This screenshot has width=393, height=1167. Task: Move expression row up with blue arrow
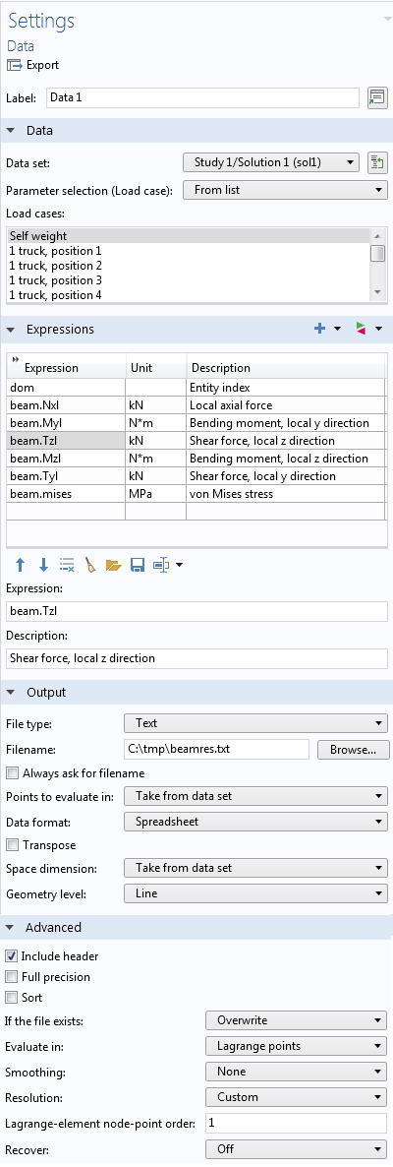[x=20, y=566]
